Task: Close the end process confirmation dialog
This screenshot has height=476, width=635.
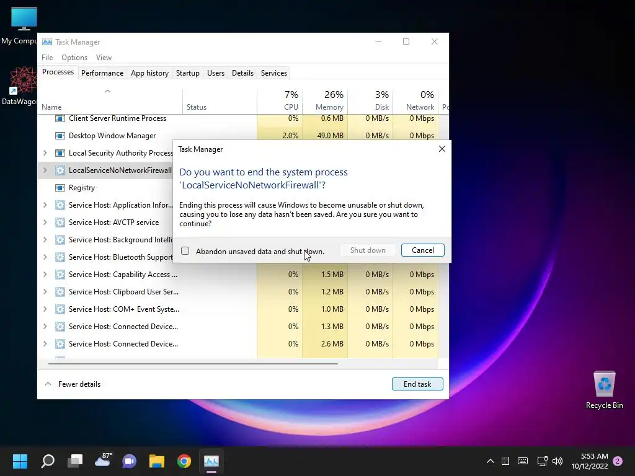Action: click(442, 149)
